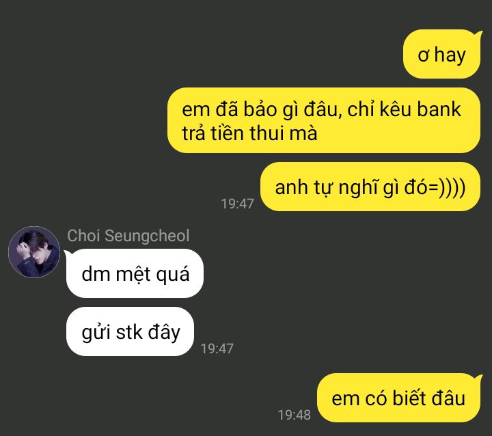Tap the sender name Choi Seungcheol
The width and height of the screenshot is (492, 436).
tap(128, 235)
